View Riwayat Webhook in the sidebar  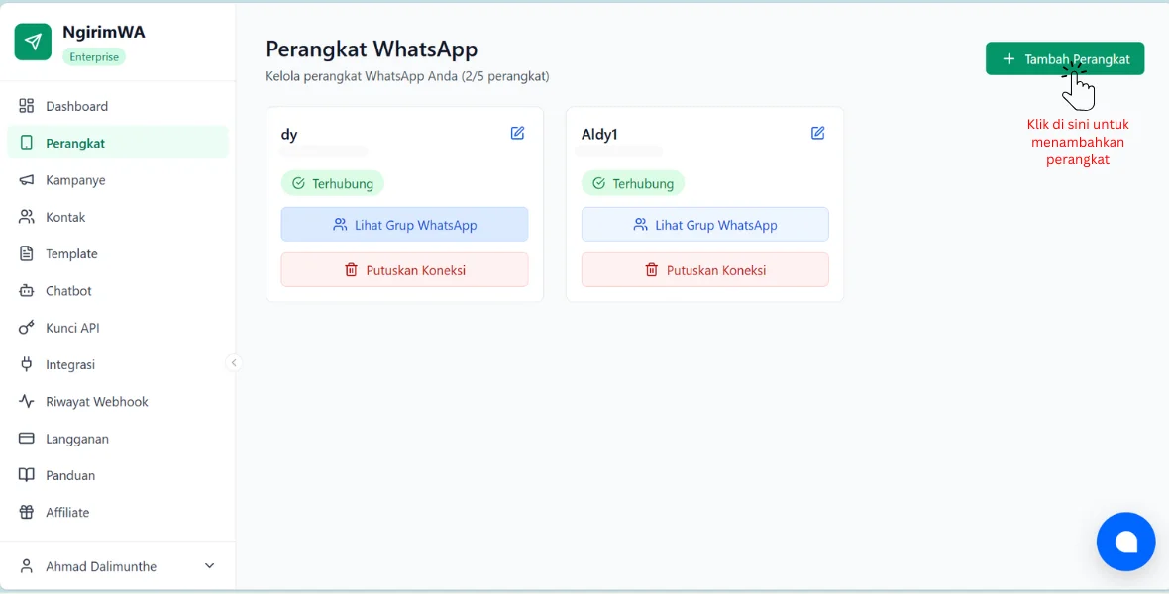[x=118, y=401]
